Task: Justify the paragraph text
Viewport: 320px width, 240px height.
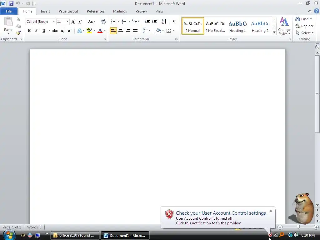Action: 135,31
